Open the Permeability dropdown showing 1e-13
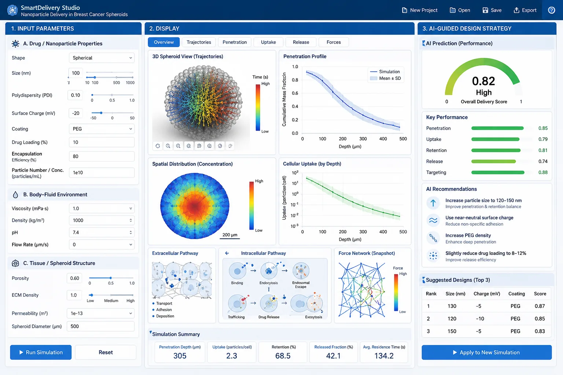This screenshot has height=375, width=563. (100, 313)
